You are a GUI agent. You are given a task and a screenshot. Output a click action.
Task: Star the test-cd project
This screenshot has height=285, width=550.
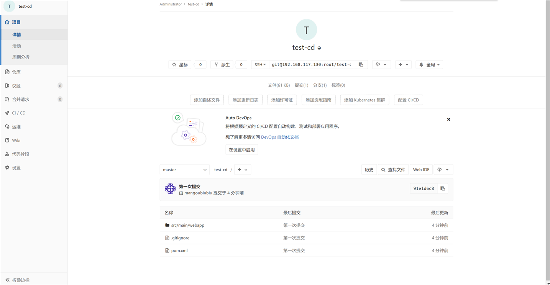point(179,64)
